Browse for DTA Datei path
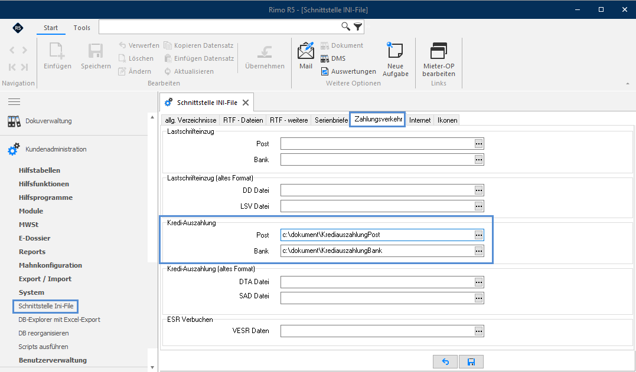636x372 pixels. coord(478,282)
